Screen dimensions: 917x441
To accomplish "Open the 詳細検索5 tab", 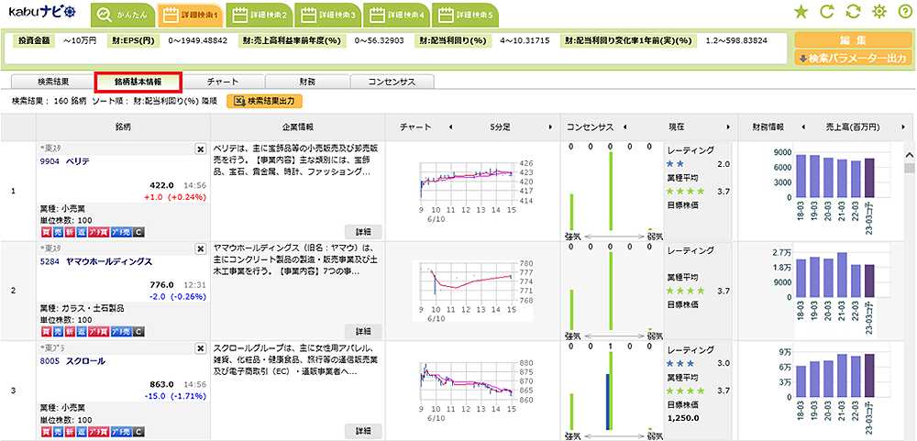I will (x=465, y=16).
